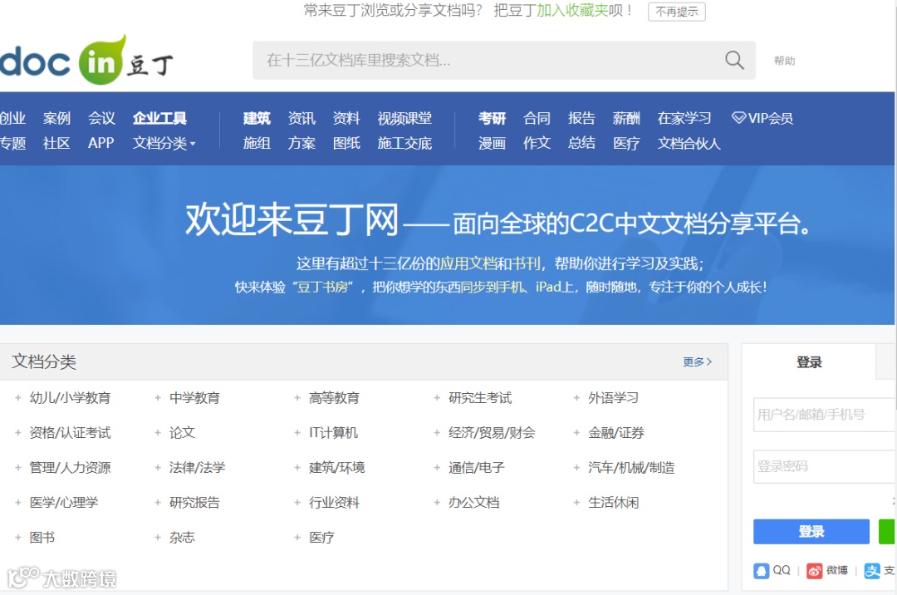This screenshot has width=897, height=595.
Task: Log in with the QQ icon
Action: 762,570
